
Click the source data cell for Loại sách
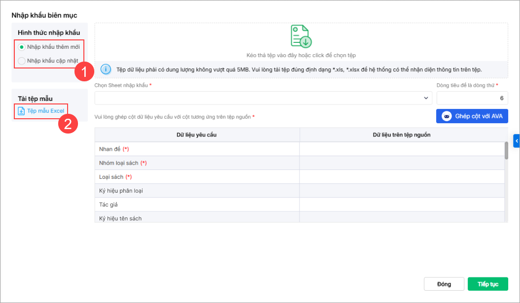coord(402,177)
